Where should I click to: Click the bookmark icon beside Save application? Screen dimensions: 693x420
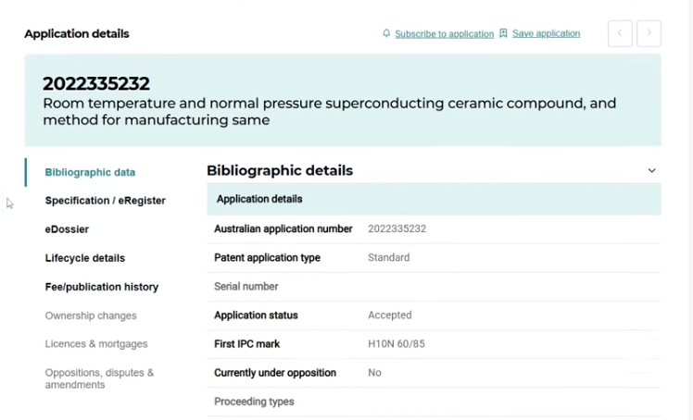pyautogui.click(x=503, y=33)
